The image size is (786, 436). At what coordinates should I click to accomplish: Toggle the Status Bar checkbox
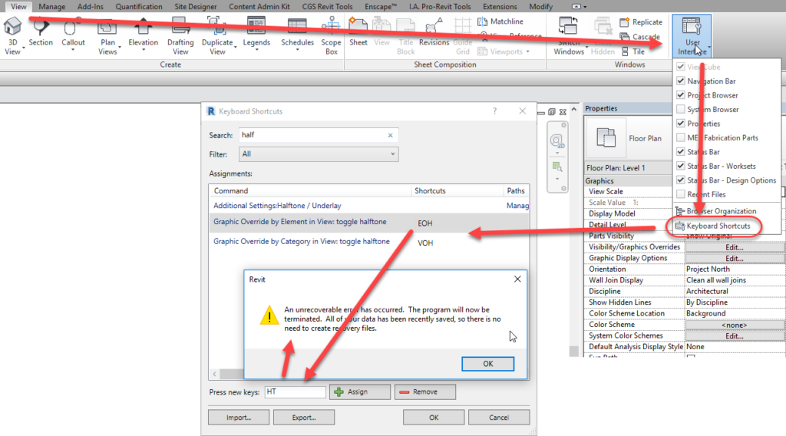[x=680, y=151]
